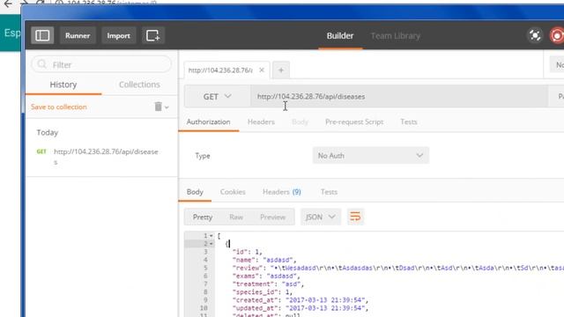This screenshot has height=317, width=564.
Task: Open the Runner
Action: pos(78,35)
